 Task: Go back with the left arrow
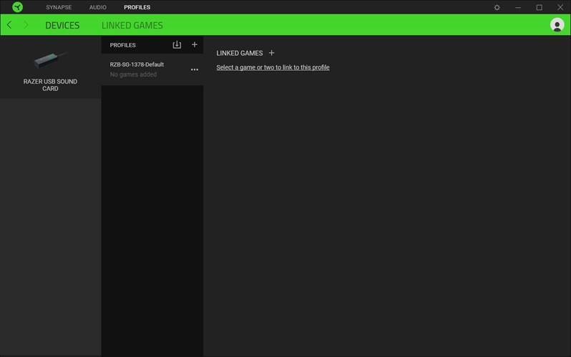point(9,25)
